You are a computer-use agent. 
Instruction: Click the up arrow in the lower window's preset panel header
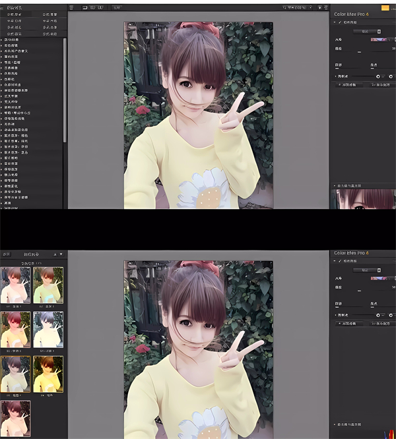tap(55, 254)
